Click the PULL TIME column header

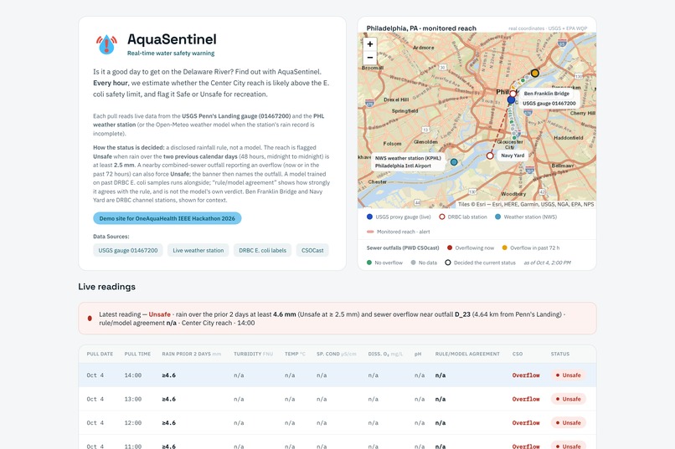pyautogui.click(x=137, y=354)
